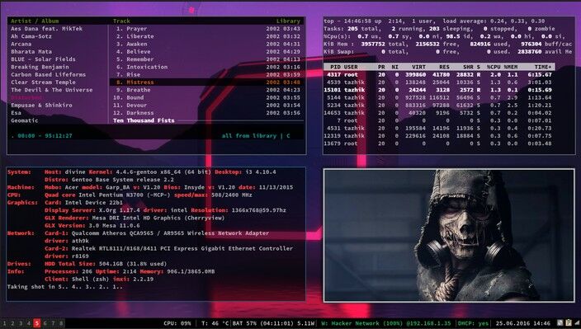This screenshot has height=329, width=581.
Task: Switch to workspace 8
Action: [61, 323]
